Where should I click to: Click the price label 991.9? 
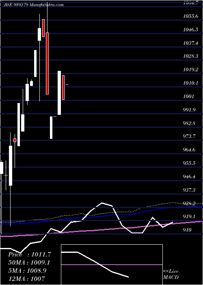[190, 110]
